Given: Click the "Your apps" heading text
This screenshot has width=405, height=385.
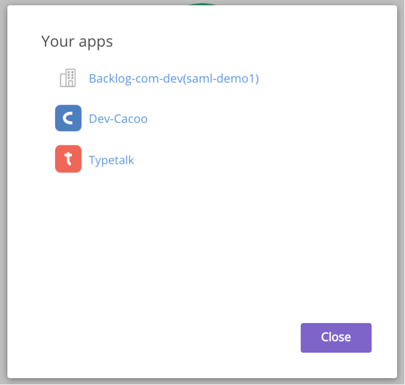Looking at the screenshot, I should [x=77, y=41].
